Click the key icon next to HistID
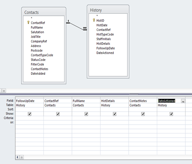 [94, 20]
